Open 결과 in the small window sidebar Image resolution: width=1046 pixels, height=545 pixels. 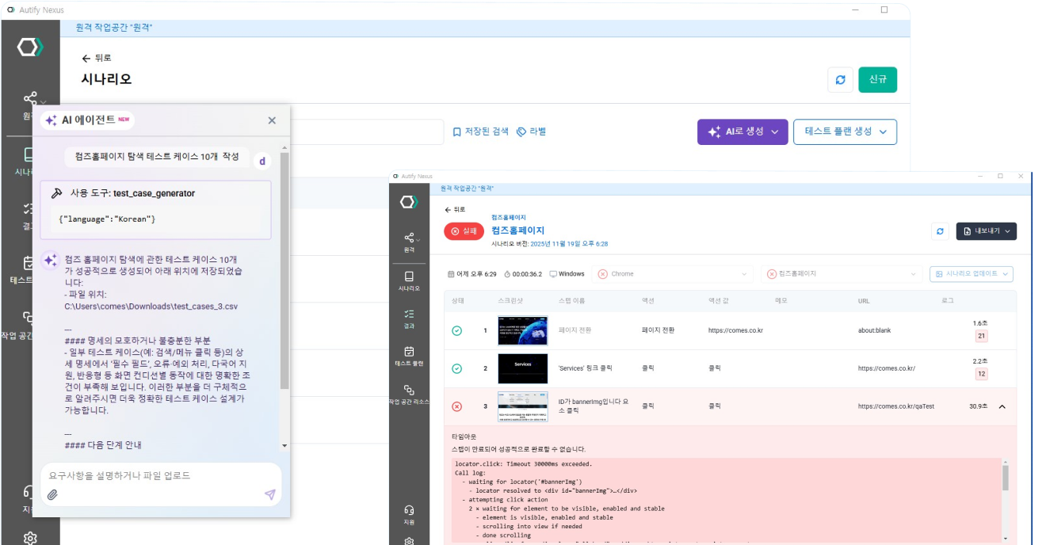tap(409, 318)
